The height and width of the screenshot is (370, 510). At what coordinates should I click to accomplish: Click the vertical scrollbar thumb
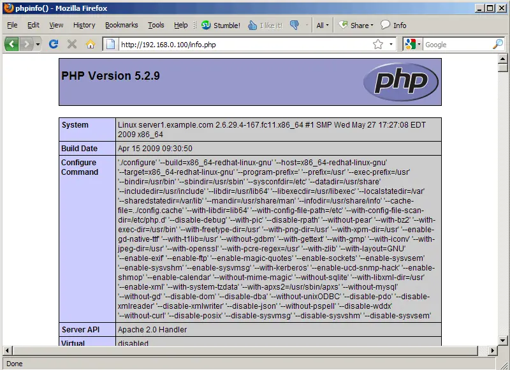[x=503, y=68]
